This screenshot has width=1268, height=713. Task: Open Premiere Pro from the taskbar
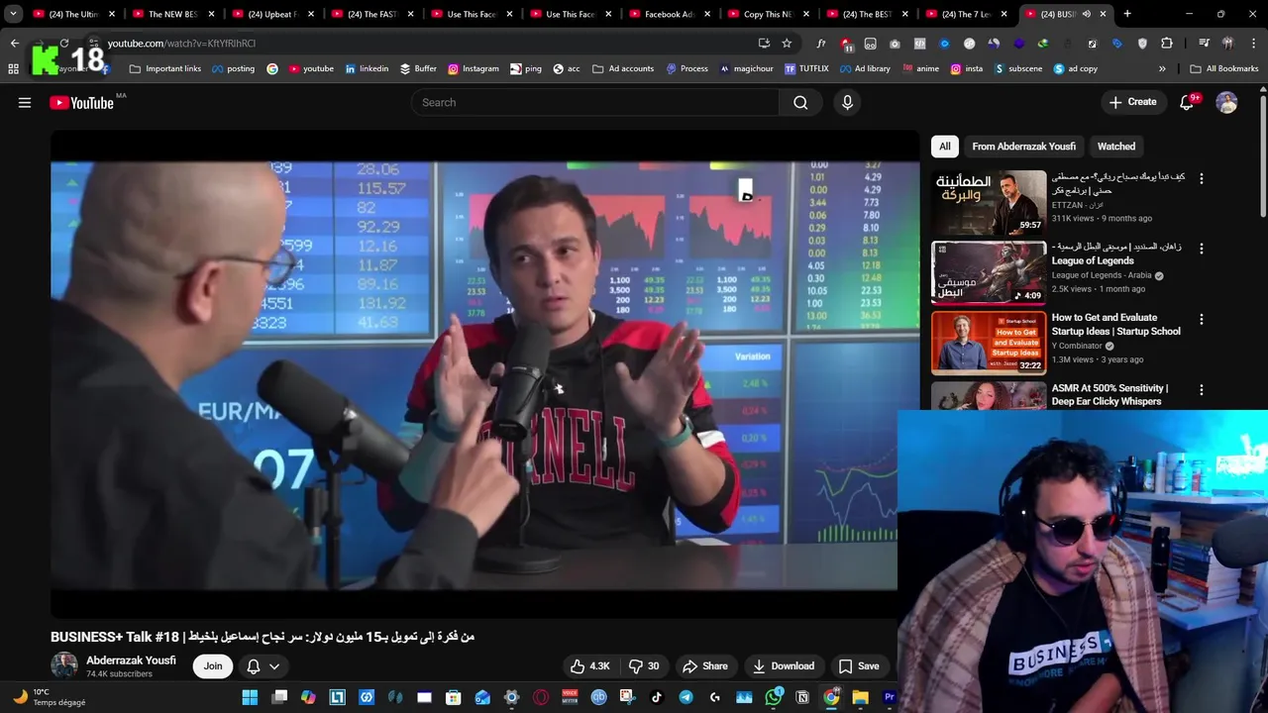point(889,697)
